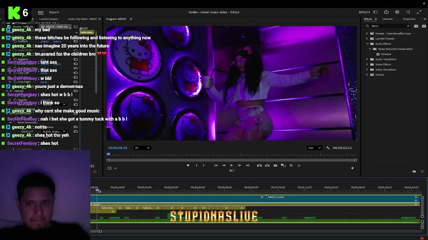Click the Extract button icon
The height and width of the screenshot is (240, 428).
pyautogui.click(x=267, y=165)
